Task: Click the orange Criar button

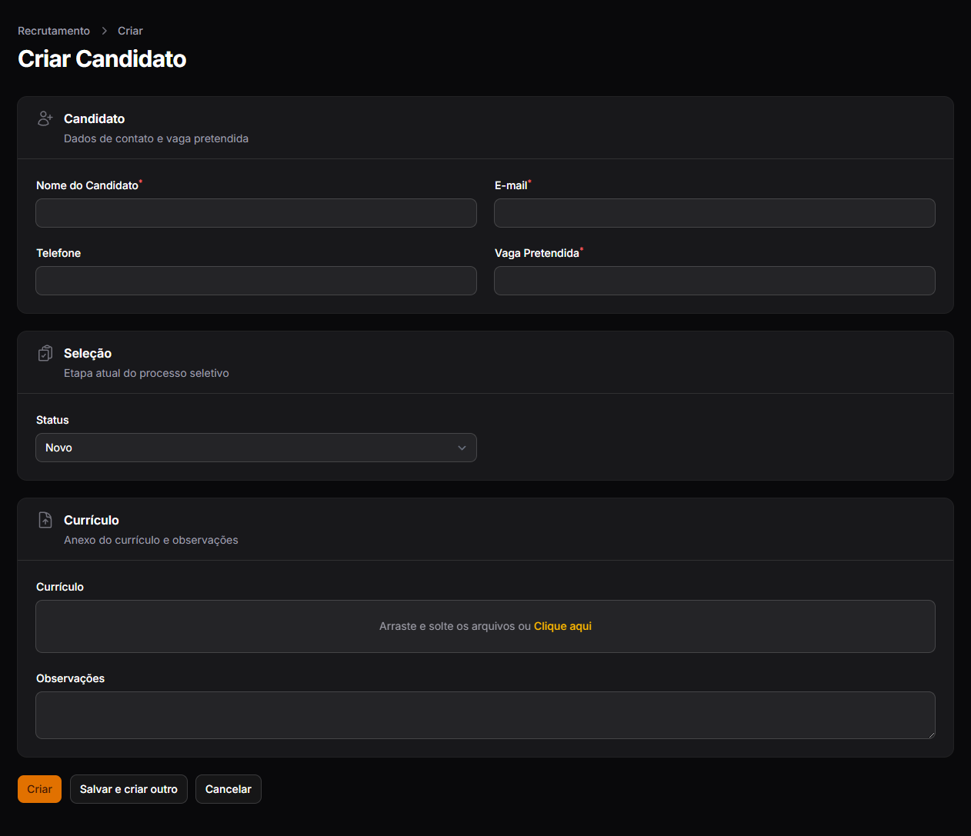Action: tap(39, 789)
